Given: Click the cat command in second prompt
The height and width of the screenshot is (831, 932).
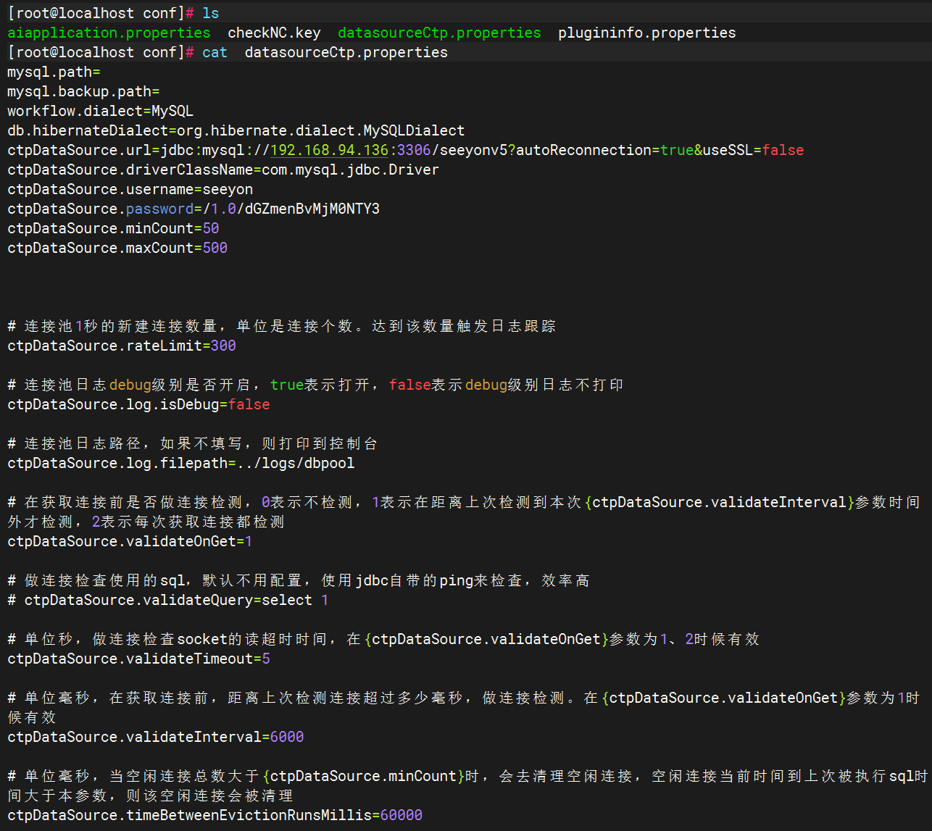Looking at the screenshot, I should 215,52.
